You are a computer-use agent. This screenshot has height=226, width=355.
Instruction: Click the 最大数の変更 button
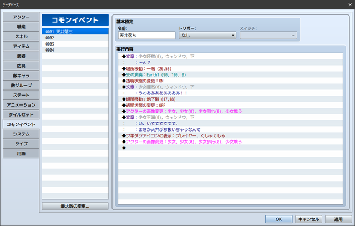click(75, 206)
